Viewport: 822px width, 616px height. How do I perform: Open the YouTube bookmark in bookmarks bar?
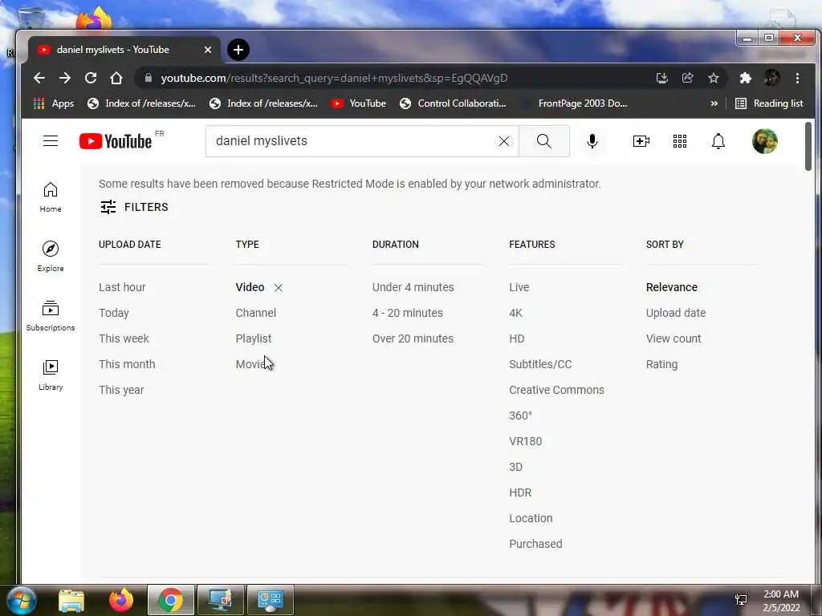[359, 103]
